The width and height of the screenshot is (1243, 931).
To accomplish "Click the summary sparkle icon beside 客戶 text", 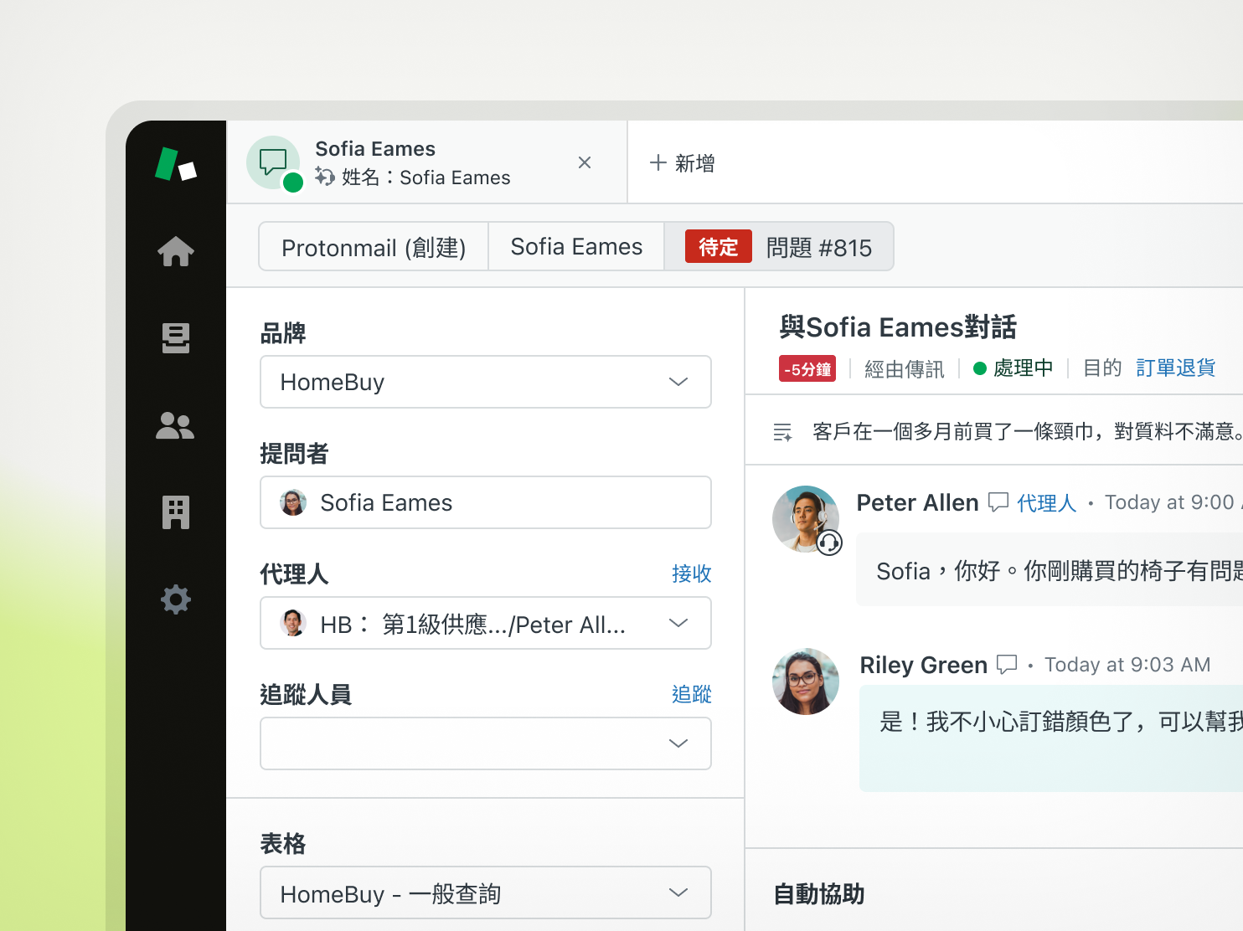I will pos(782,432).
